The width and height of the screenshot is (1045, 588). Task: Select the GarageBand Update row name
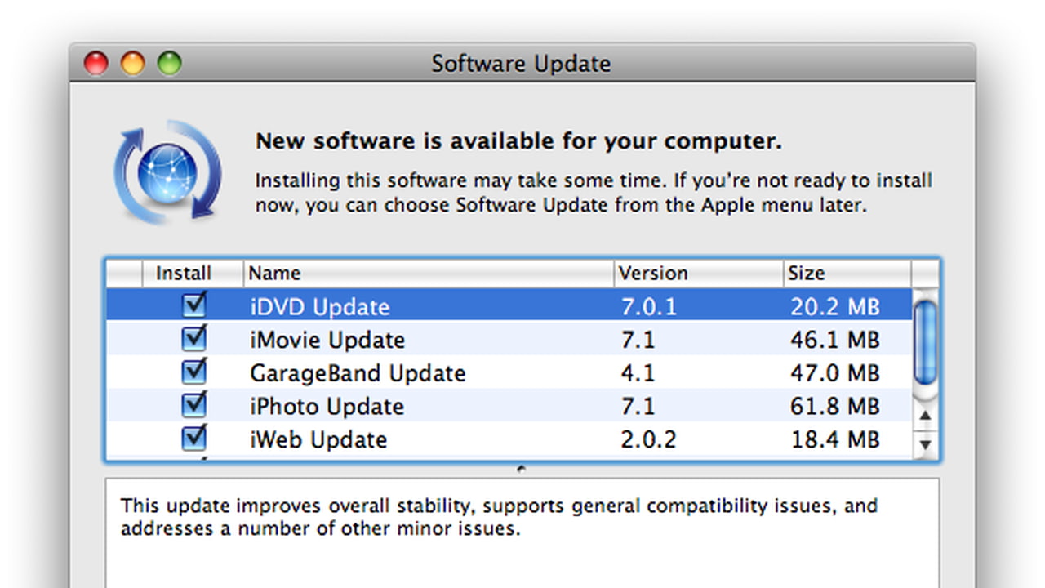pyautogui.click(x=358, y=373)
